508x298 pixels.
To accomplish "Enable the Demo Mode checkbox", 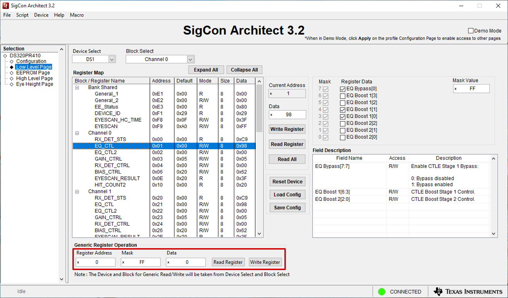I will [471, 31].
